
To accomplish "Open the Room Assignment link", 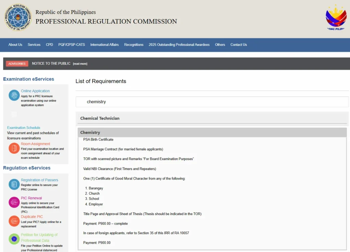I will tap(36, 144).
